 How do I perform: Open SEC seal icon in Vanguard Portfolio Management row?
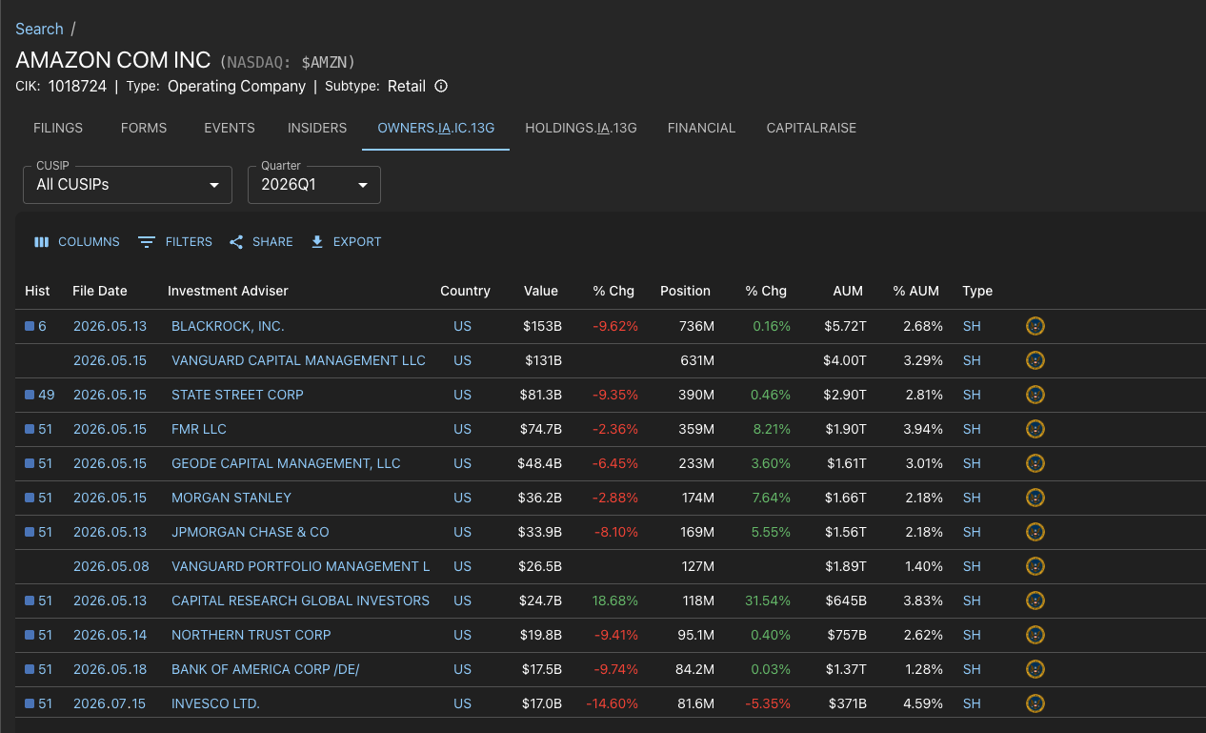pos(1035,566)
